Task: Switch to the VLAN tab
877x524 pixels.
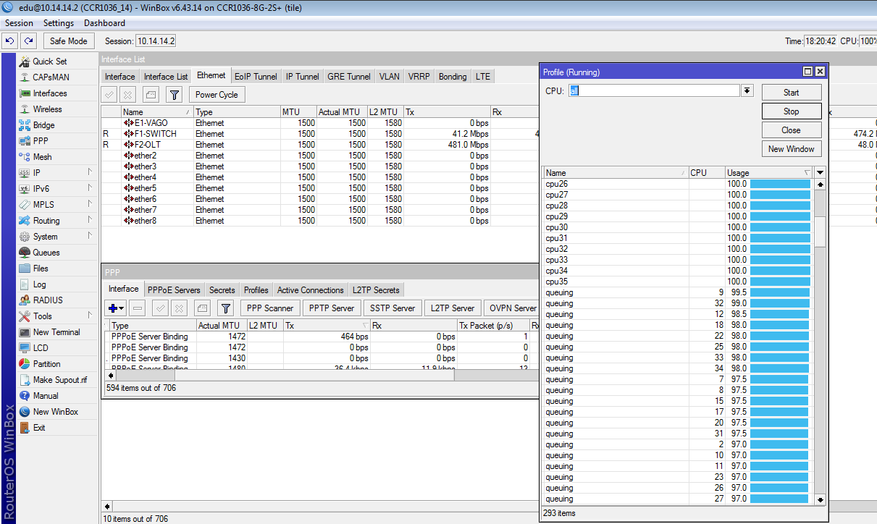Action: click(389, 76)
